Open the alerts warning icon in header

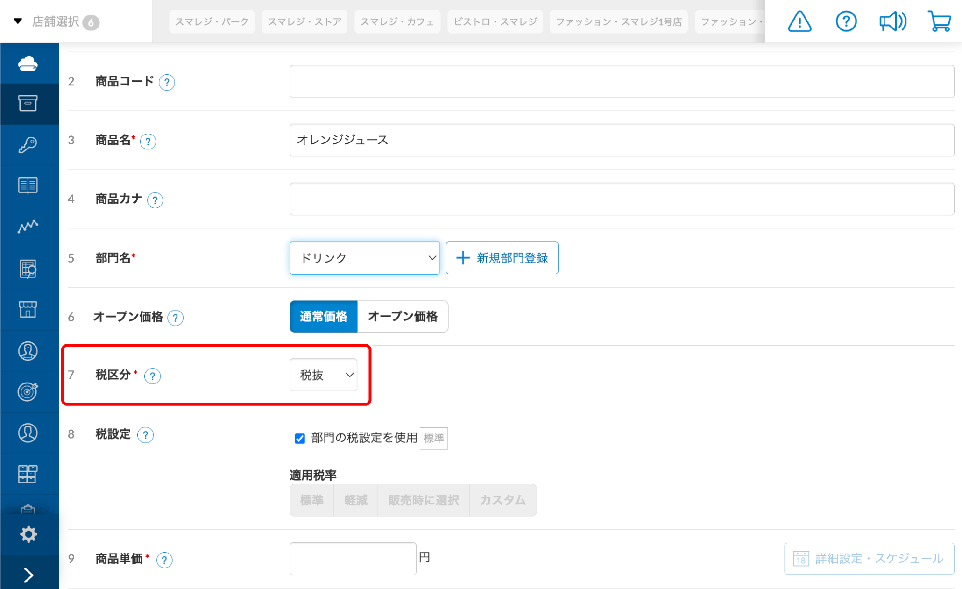pos(799,21)
